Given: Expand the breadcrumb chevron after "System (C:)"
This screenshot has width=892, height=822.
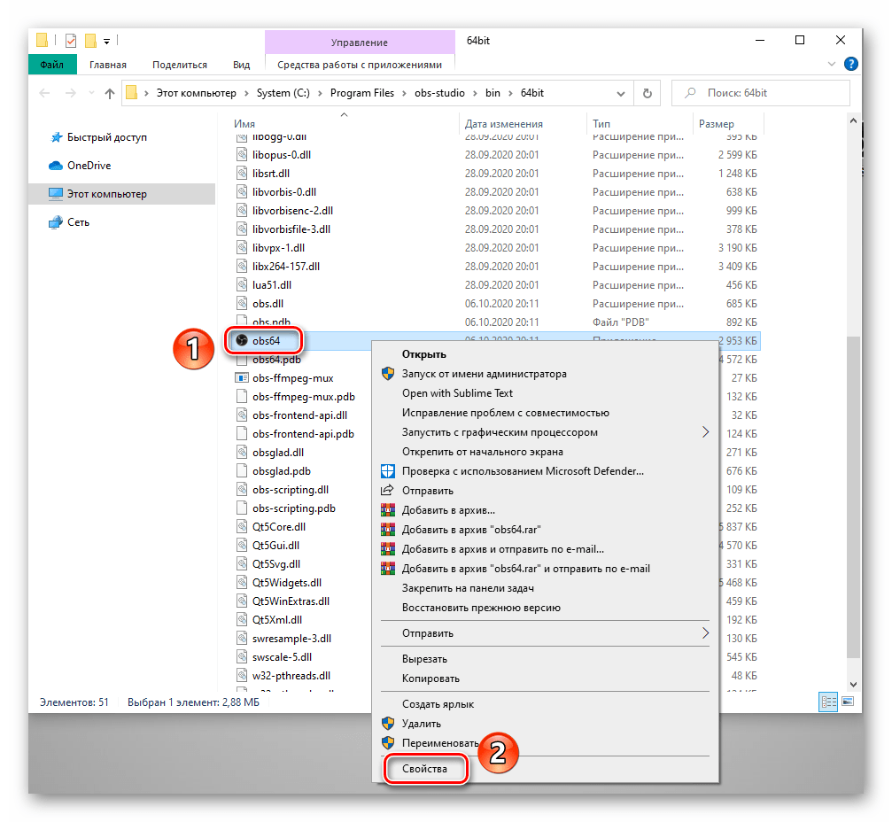Looking at the screenshot, I should (x=320, y=93).
